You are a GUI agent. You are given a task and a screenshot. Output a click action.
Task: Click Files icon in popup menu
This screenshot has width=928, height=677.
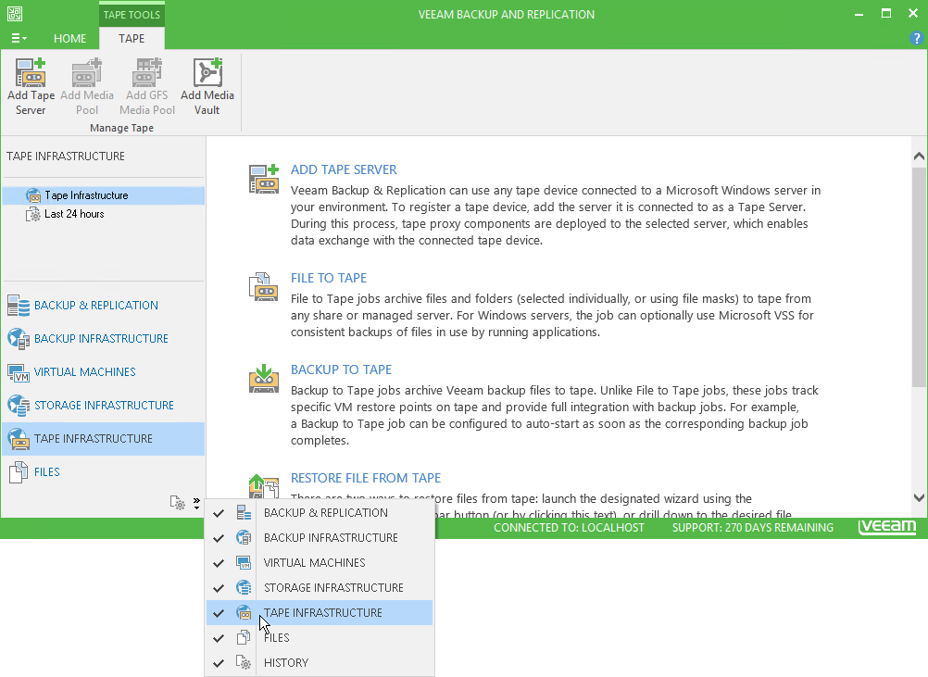(244, 637)
